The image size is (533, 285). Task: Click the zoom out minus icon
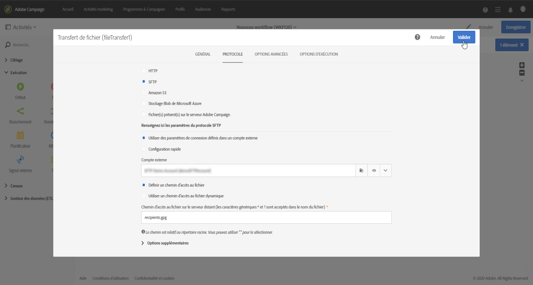point(522,72)
